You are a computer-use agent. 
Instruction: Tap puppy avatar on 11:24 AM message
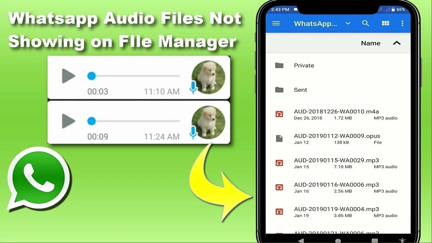208,122
